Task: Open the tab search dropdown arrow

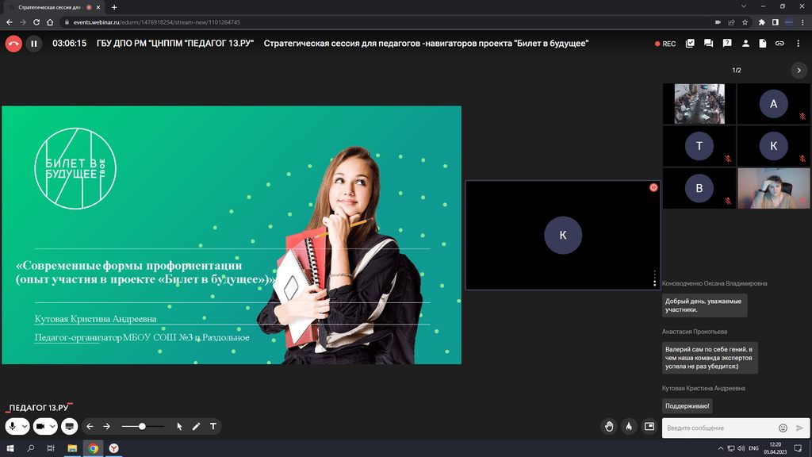Action: pyautogui.click(x=744, y=6)
